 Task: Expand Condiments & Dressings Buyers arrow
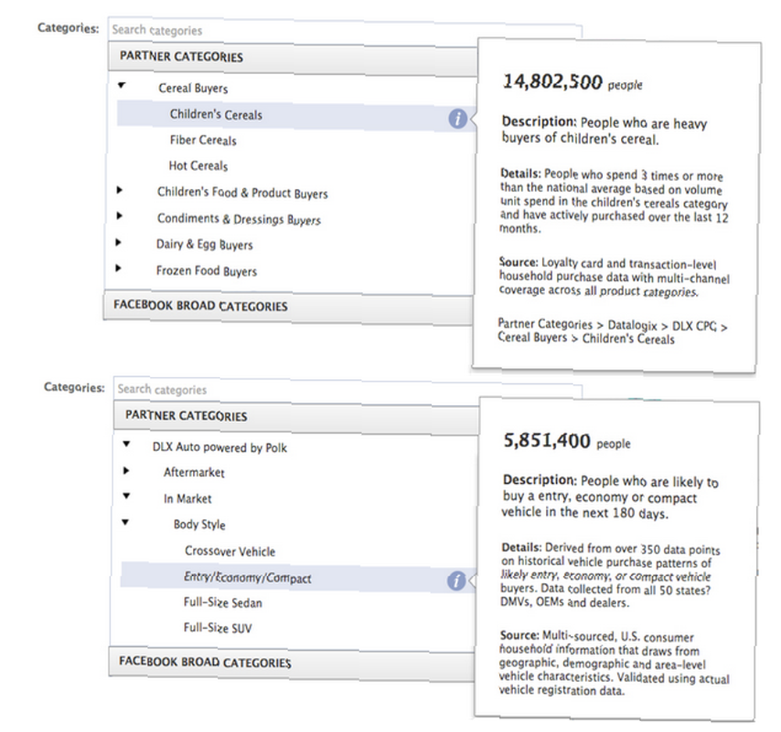coord(119,216)
